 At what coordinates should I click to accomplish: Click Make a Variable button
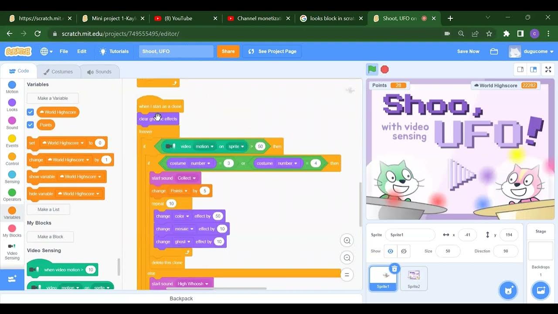point(53,98)
